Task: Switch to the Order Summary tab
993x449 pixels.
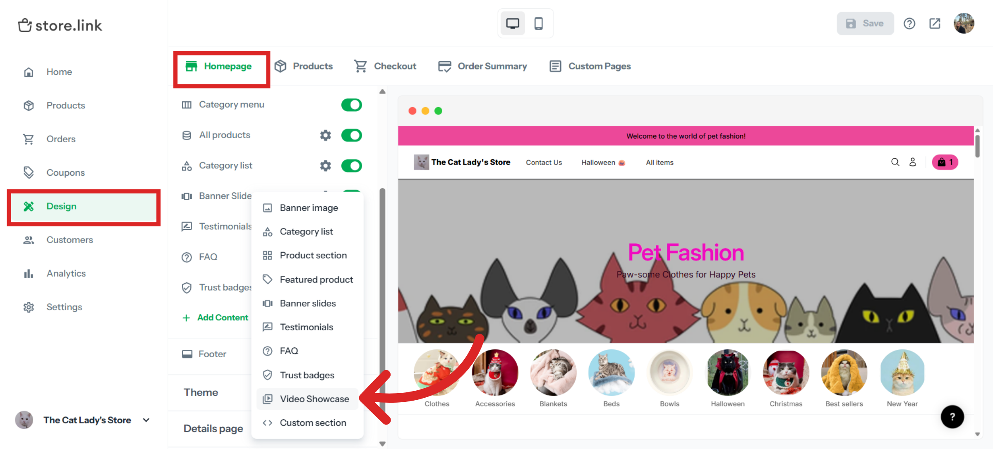Action: pyautogui.click(x=482, y=66)
